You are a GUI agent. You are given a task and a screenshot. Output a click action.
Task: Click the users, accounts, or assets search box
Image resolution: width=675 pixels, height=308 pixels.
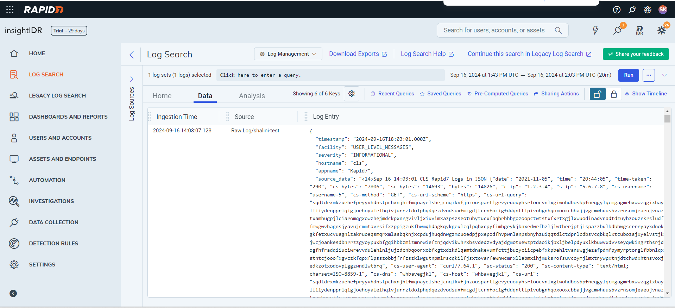point(503,30)
